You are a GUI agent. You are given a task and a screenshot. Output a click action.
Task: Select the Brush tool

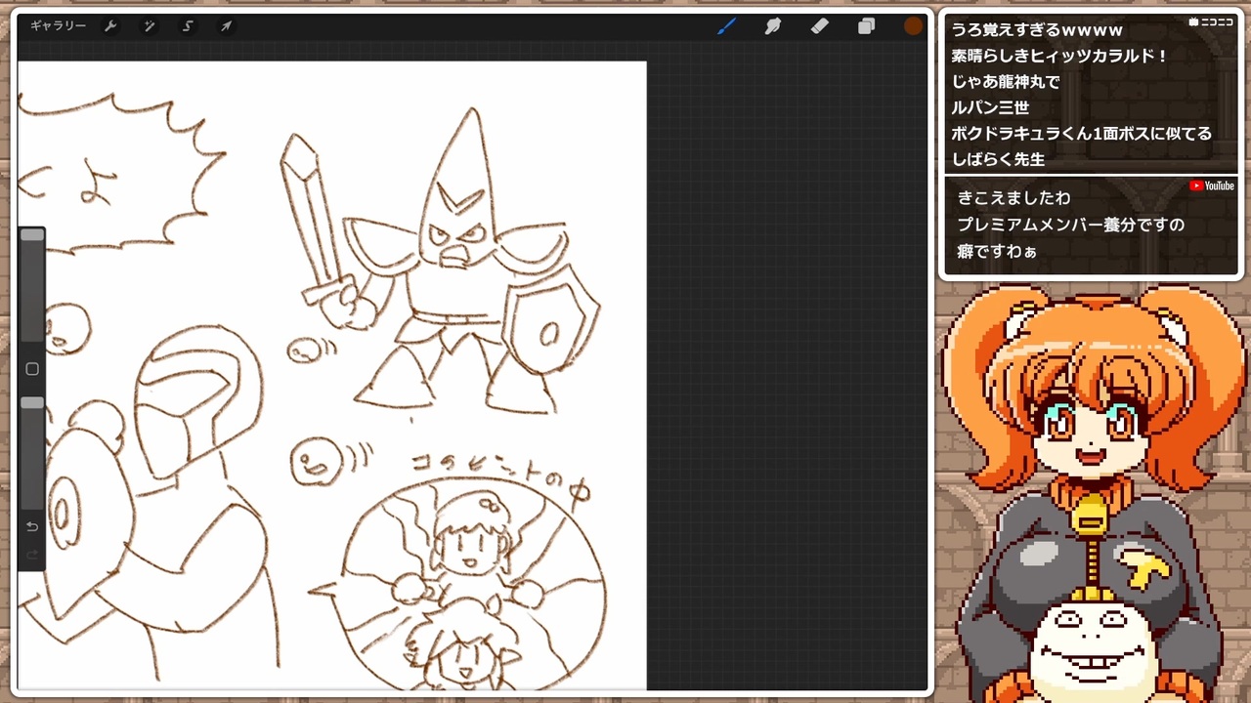coord(726,26)
